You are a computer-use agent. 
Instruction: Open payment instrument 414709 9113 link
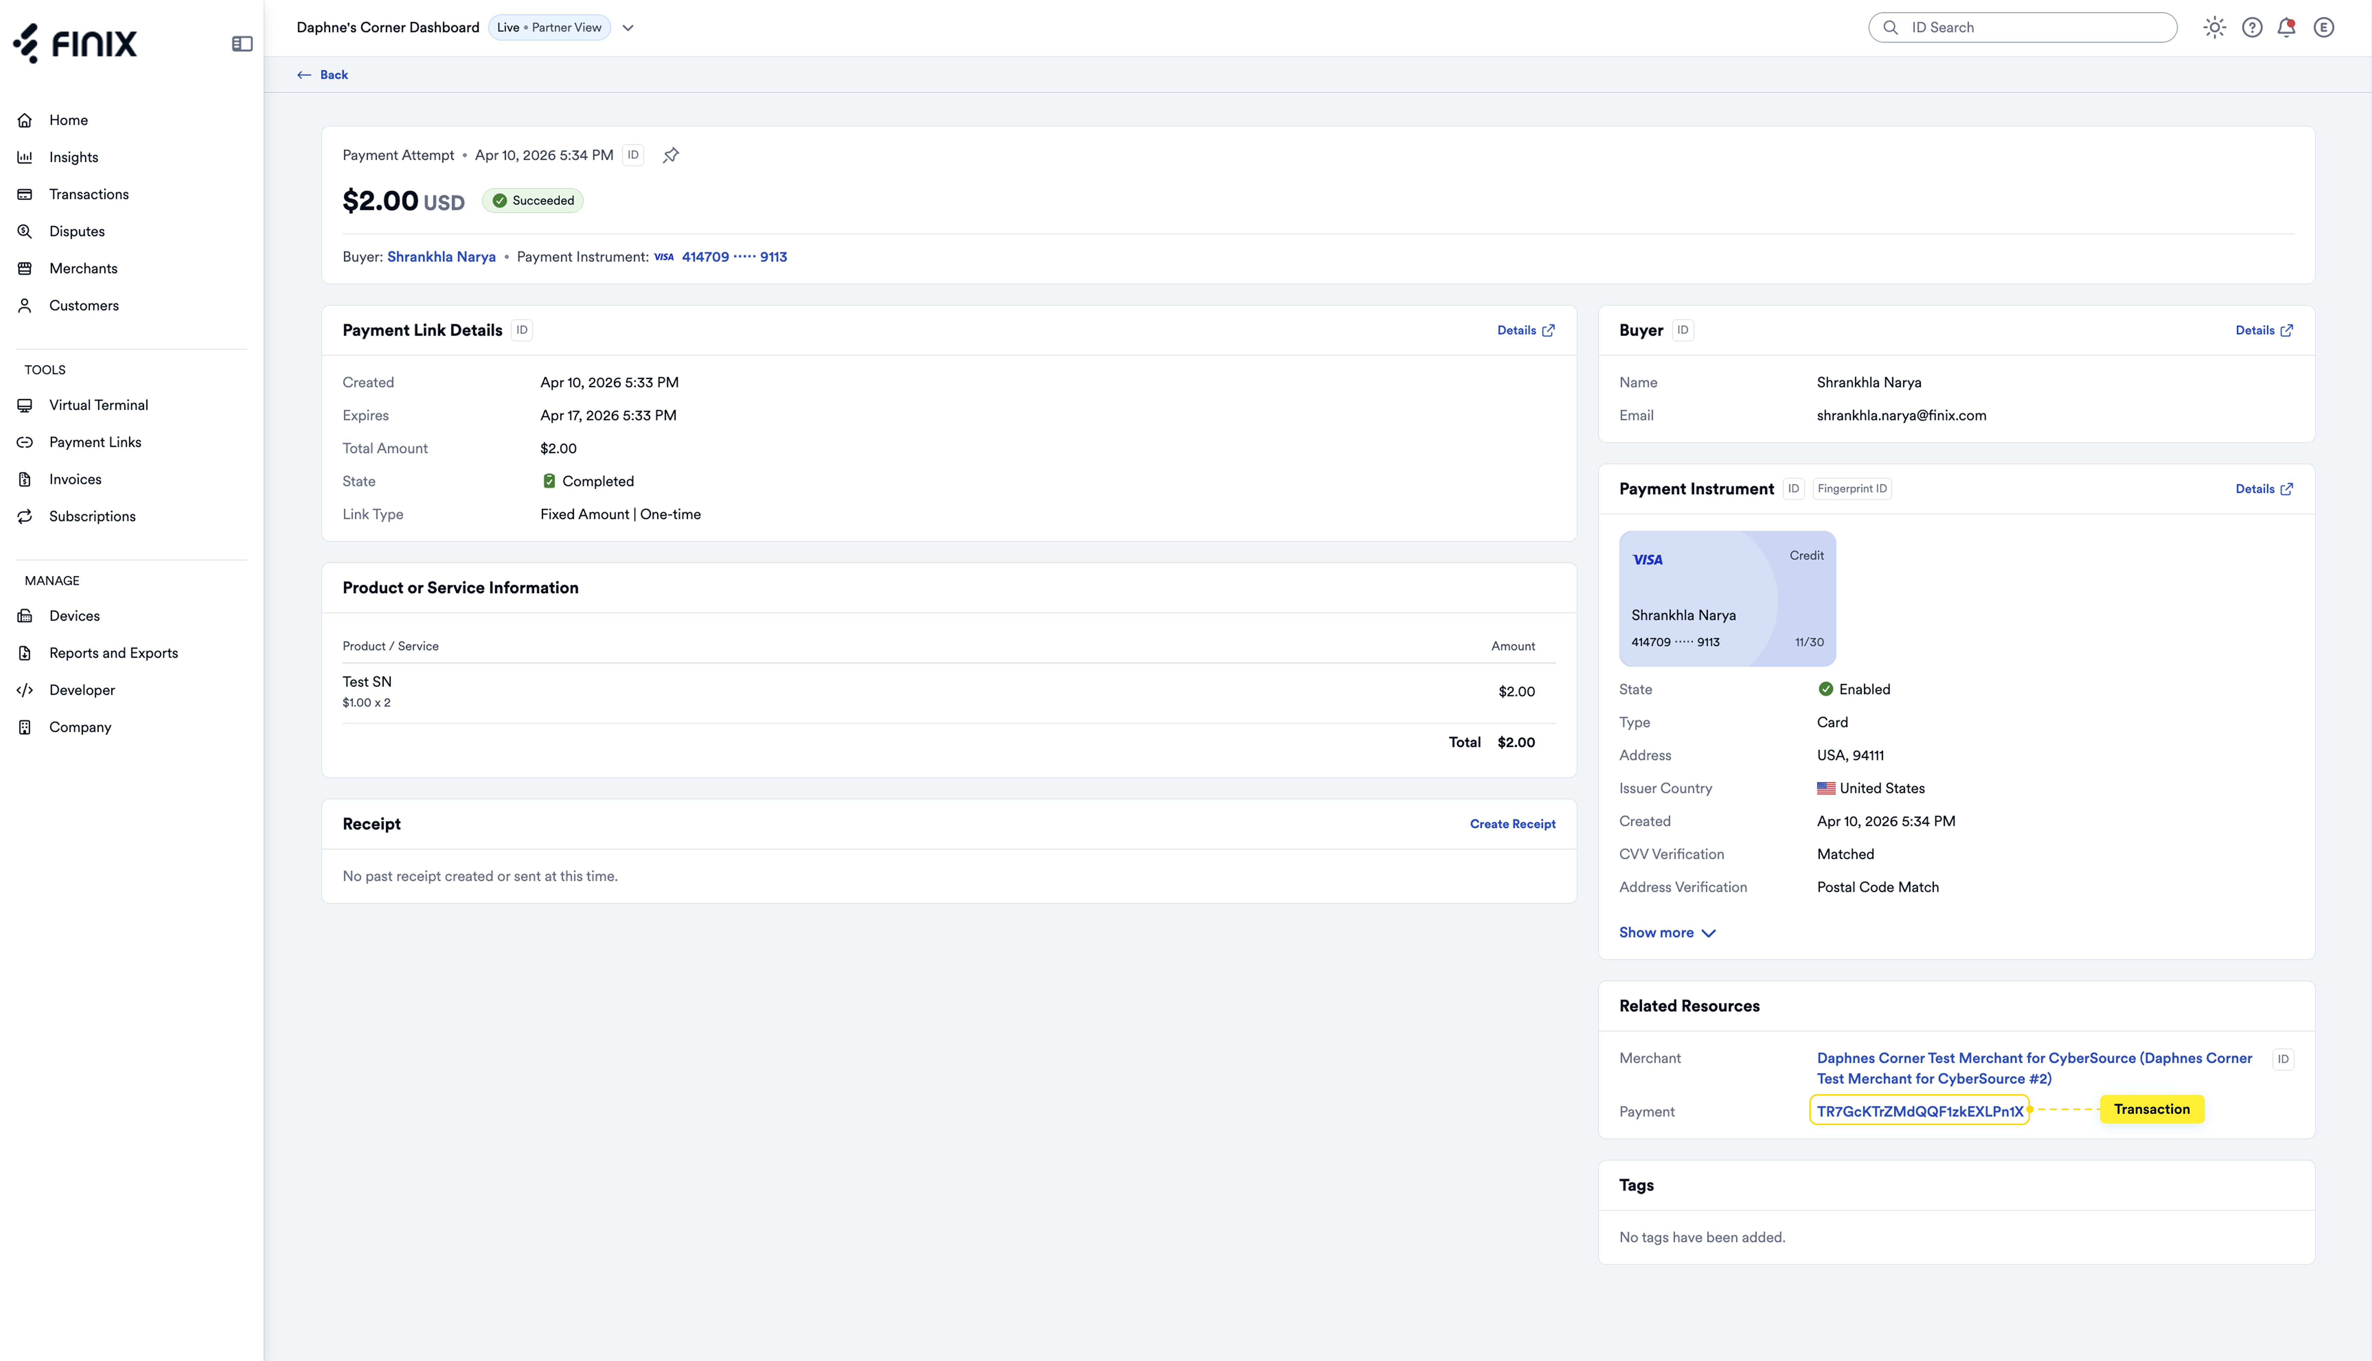[734, 257]
